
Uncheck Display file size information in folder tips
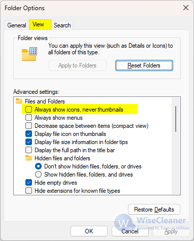coord(29,142)
